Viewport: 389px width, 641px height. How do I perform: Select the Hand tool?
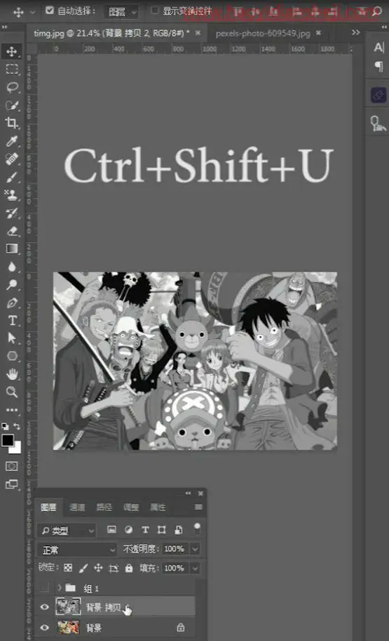point(12,374)
